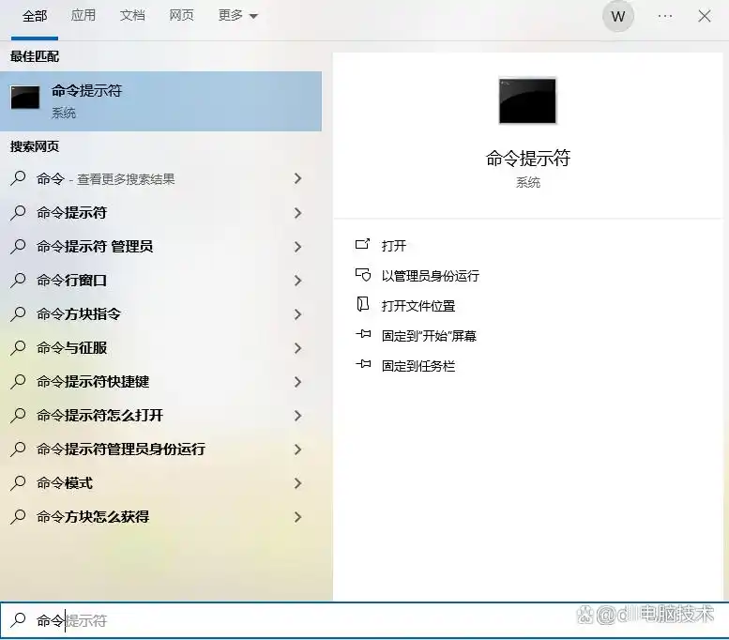Open the three-dot options menu
Screen dimensions: 729x640
pos(665,16)
